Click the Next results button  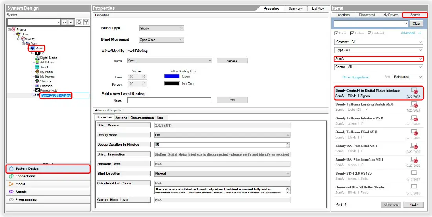414,204
